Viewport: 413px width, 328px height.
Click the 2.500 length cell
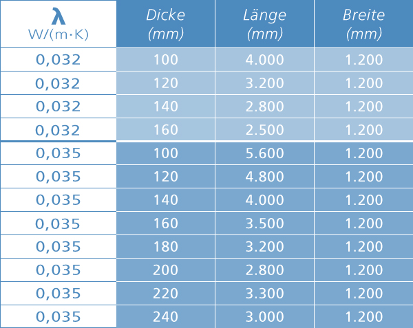click(264, 129)
